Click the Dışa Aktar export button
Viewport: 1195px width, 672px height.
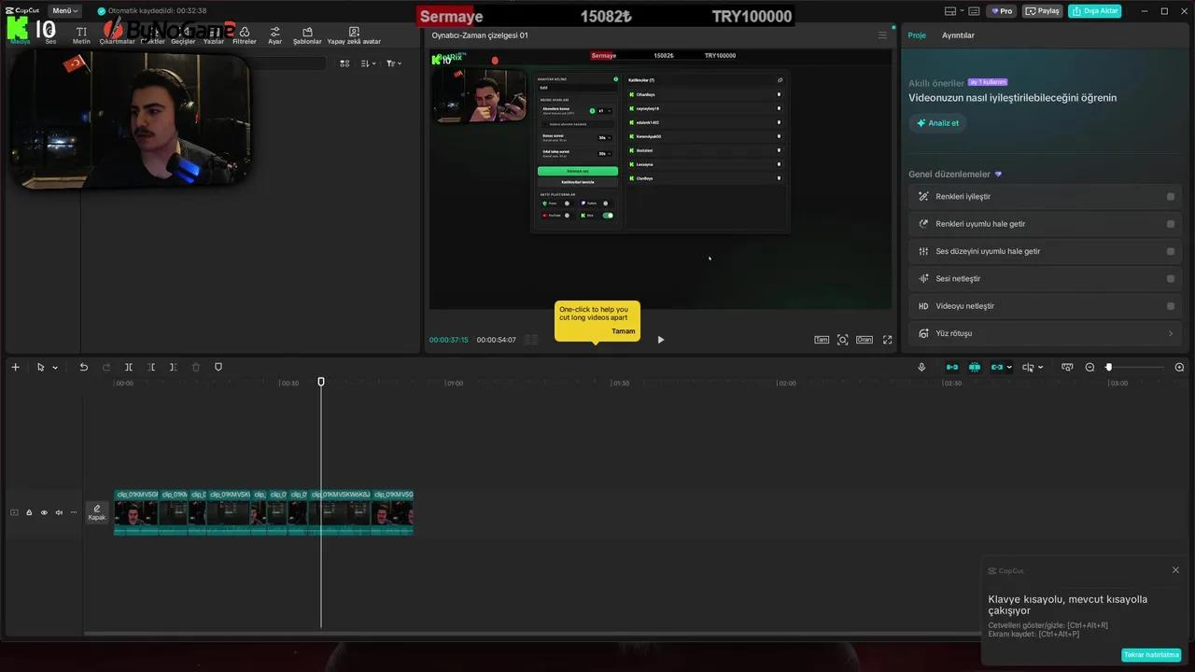[1095, 11]
